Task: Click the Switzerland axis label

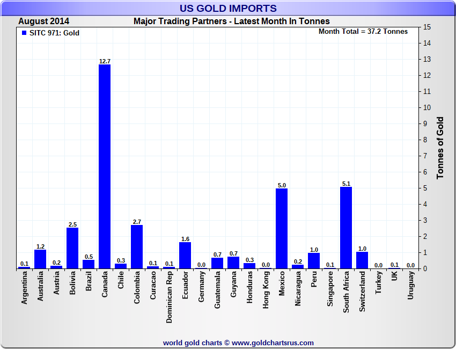Action: pyautogui.click(x=362, y=292)
